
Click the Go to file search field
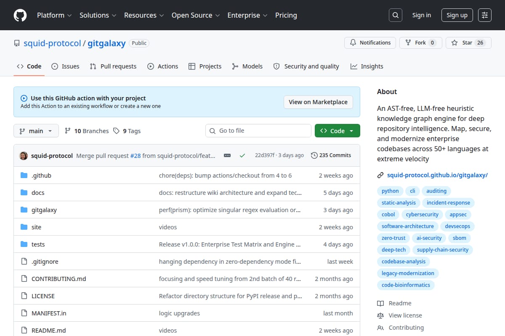[x=258, y=131]
